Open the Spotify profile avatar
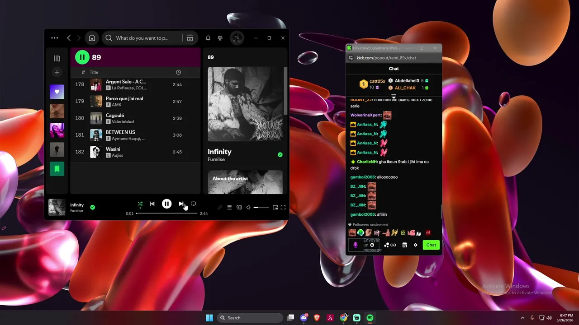This screenshot has height=325, width=579. click(237, 38)
